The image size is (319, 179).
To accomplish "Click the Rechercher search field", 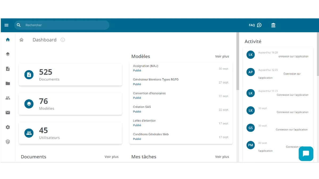I will pyautogui.click(x=62, y=25).
